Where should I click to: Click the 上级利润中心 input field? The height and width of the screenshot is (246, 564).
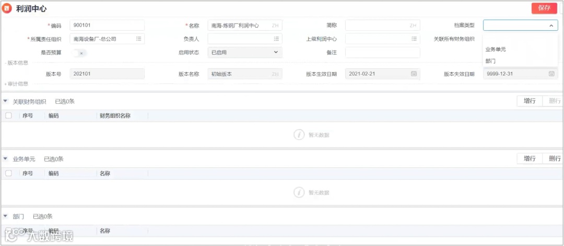383,39
